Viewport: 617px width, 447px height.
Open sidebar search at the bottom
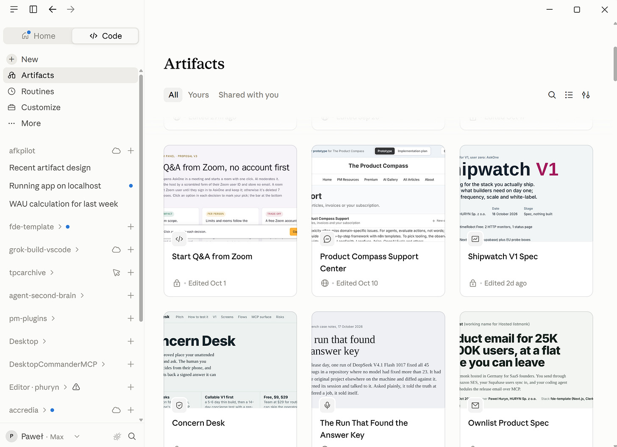pos(132,436)
